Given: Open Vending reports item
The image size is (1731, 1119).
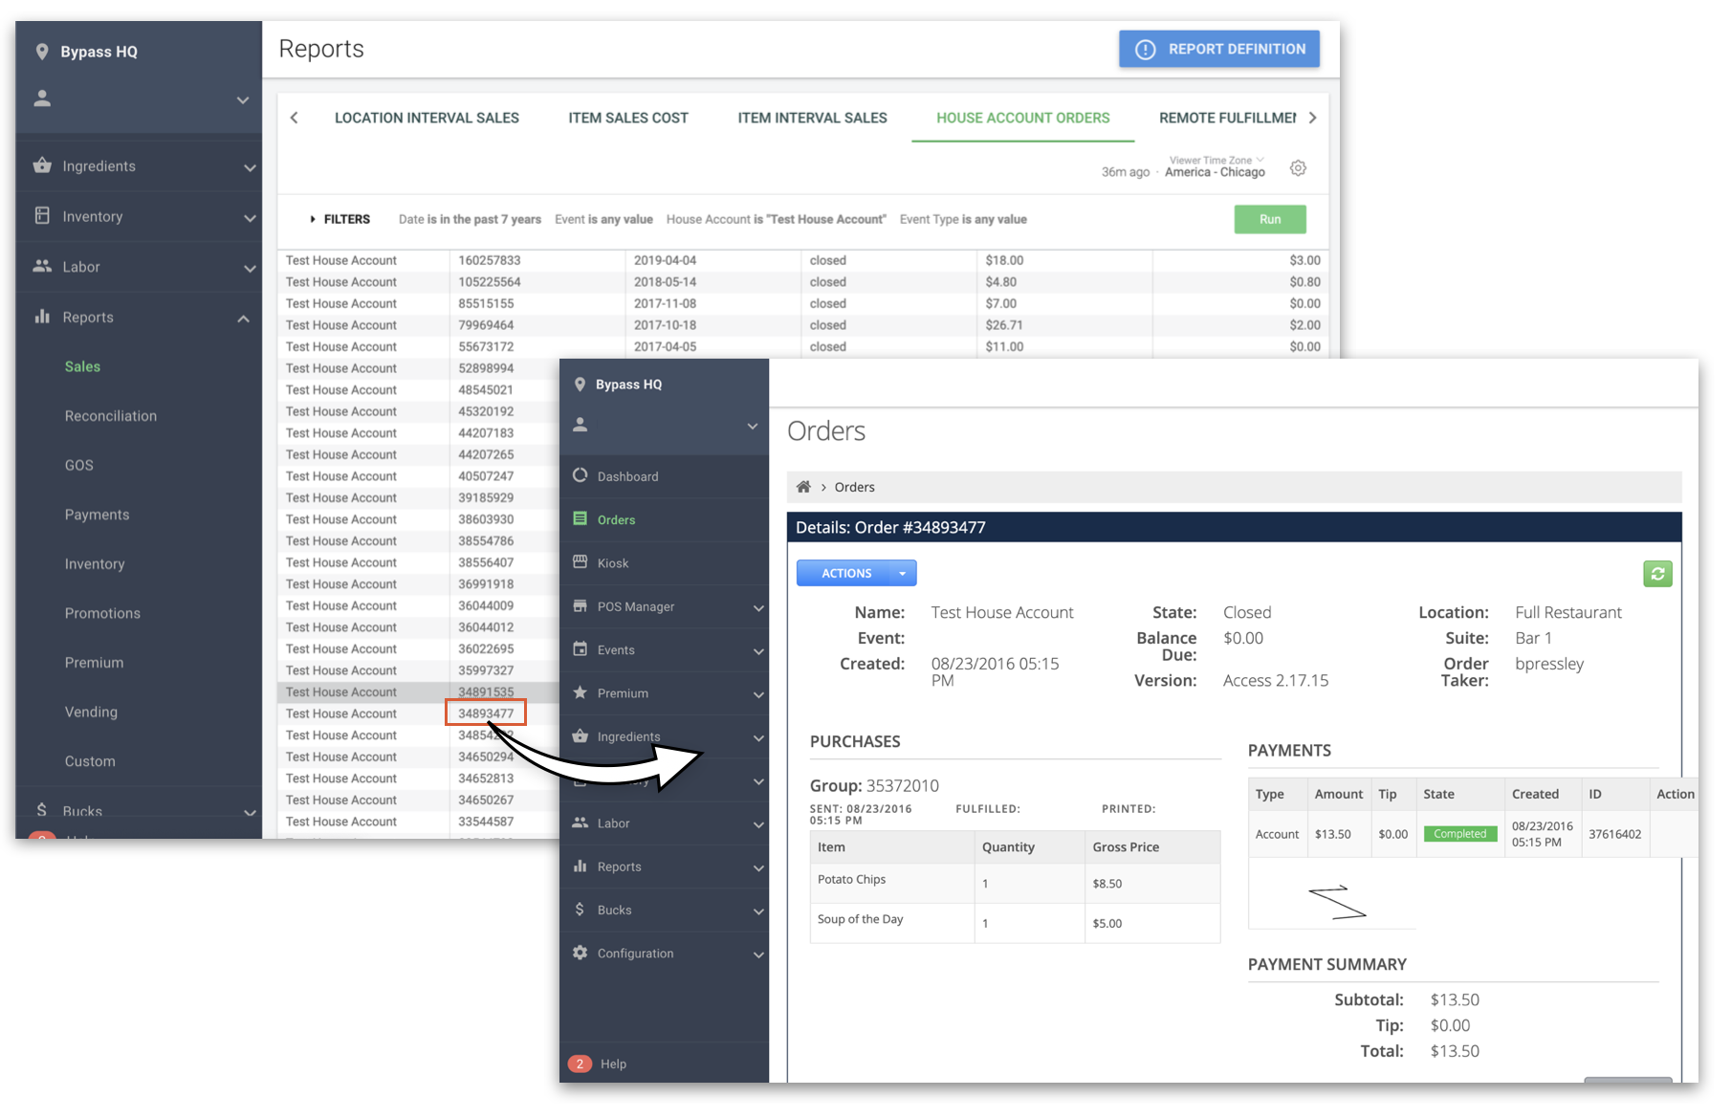Looking at the screenshot, I should (x=91, y=712).
